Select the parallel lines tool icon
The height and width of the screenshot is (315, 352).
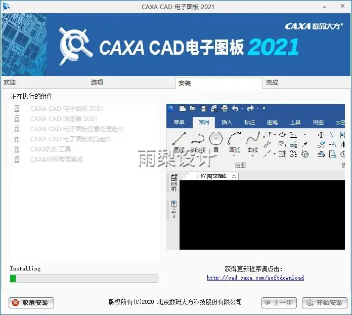267,144
